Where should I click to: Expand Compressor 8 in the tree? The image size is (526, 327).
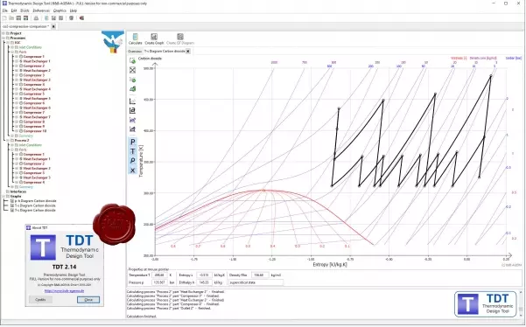point(17,122)
